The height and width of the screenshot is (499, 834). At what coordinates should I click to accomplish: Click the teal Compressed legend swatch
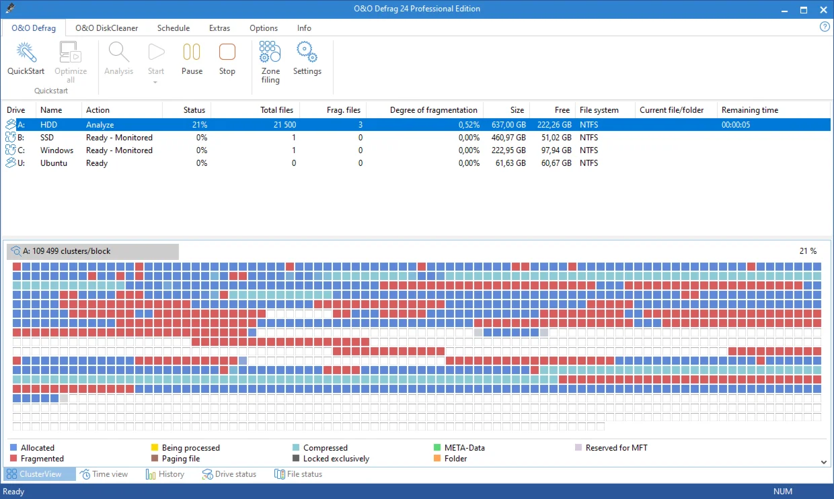(296, 448)
